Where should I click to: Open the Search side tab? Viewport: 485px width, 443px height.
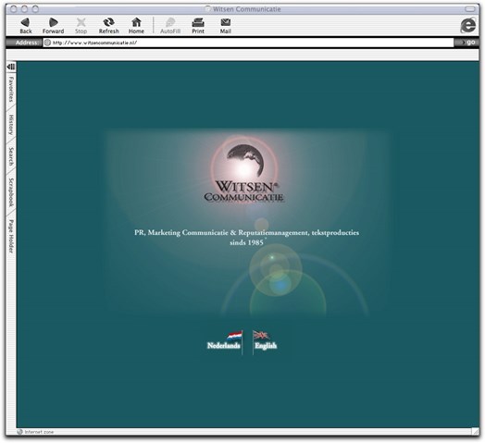[11, 156]
